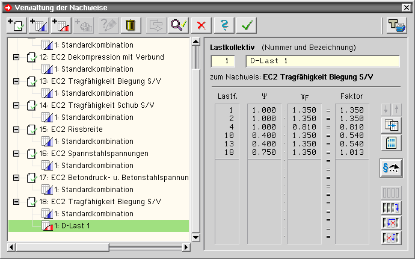Confirm with the green checkmark icon
The height and width of the screenshot is (259, 415).
click(245, 25)
